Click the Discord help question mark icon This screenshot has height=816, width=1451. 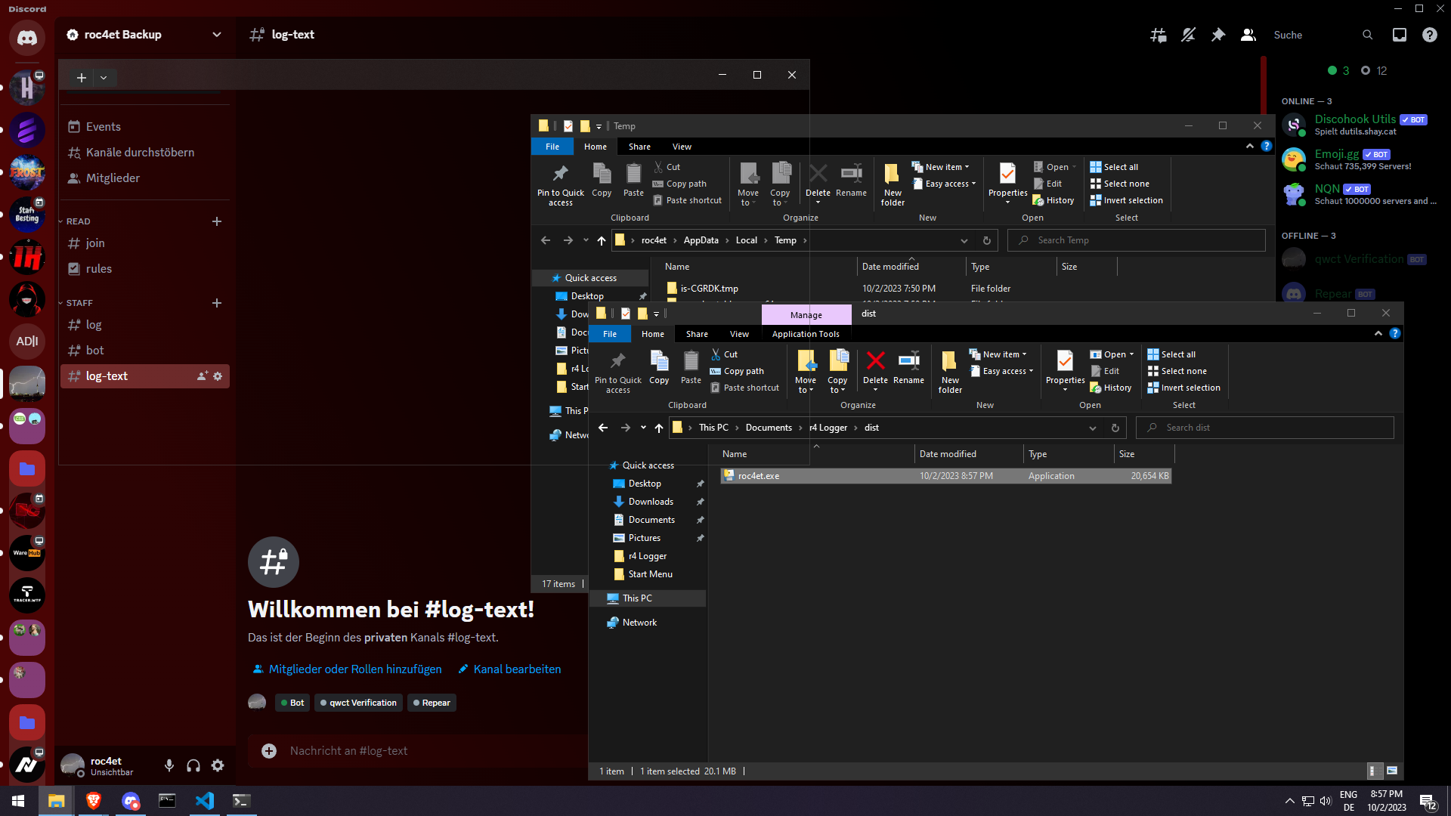tap(1430, 35)
